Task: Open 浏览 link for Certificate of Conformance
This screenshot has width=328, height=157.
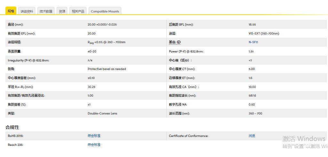Action: [252, 136]
